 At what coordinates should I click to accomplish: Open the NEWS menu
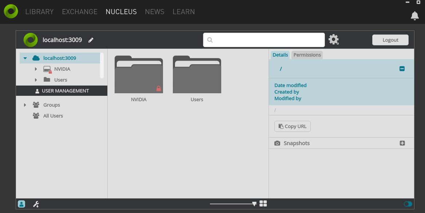[x=155, y=12]
